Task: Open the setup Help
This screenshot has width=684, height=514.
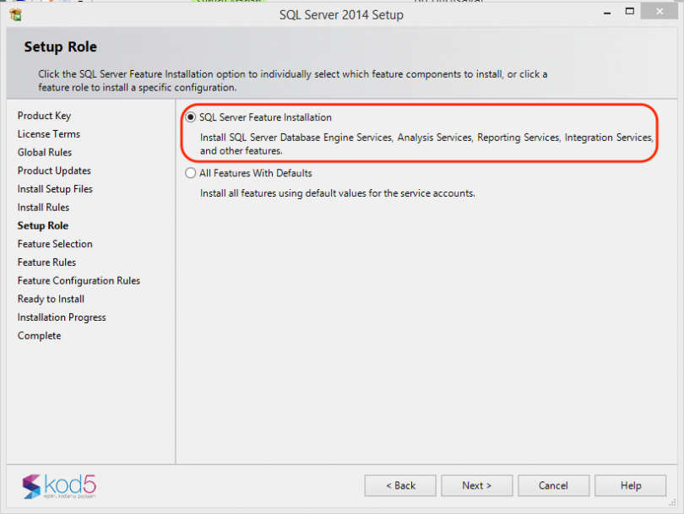Action: tap(631, 485)
